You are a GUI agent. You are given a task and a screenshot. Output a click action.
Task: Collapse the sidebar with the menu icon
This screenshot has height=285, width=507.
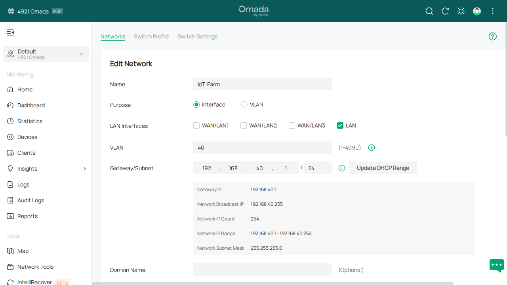point(10,32)
